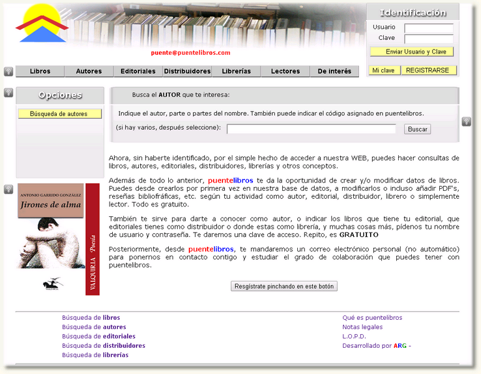This screenshot has width=481, height=374.
Task: Open footer link Búsqueda de autores
Action: tap(94, 327)
